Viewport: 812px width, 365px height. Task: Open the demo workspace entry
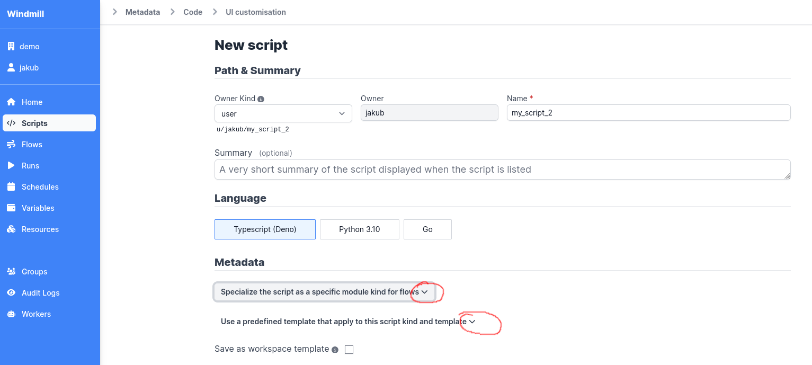(30, 46)
